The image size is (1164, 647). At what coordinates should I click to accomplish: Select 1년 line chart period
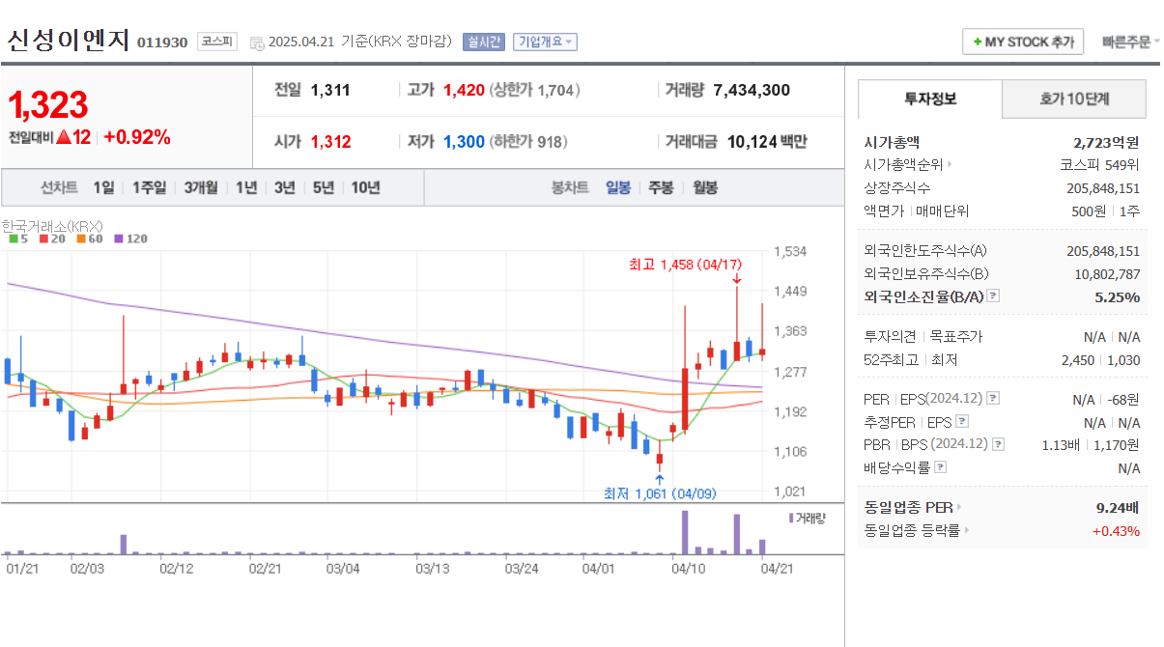coord(246,187)
